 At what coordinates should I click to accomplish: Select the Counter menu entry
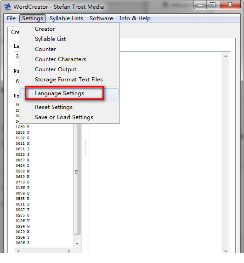(69, 49)
